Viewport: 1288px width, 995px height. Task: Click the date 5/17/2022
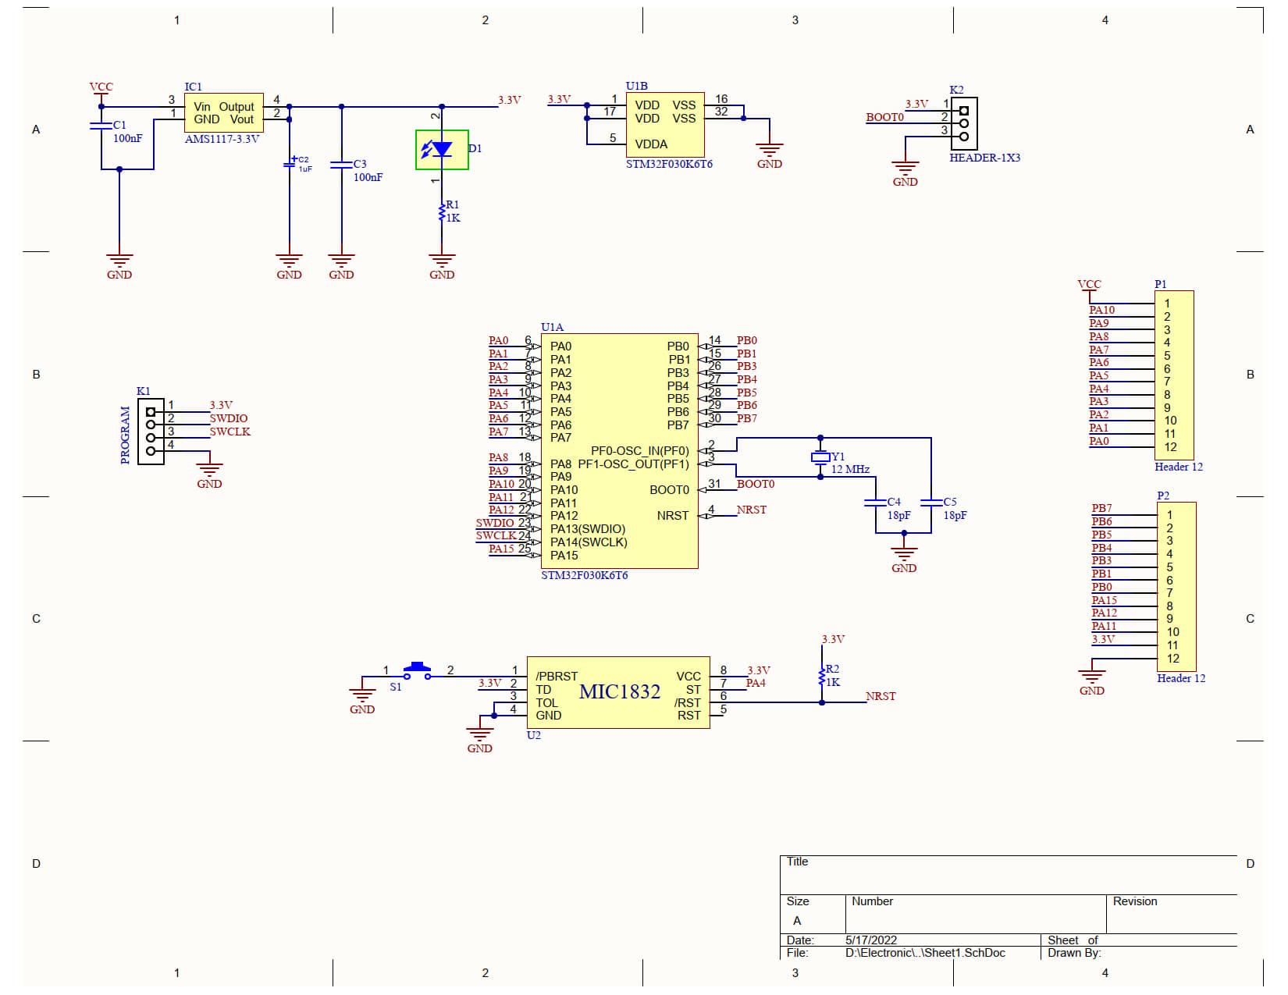pos(871,940)
